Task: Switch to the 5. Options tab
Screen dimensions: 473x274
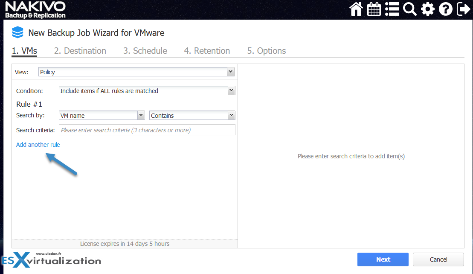Action: coord(267,51)
